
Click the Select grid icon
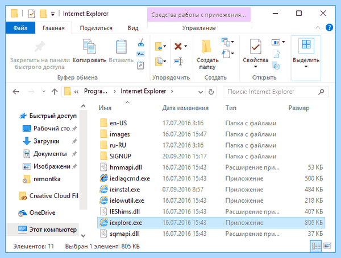click(x=306, y=45)
